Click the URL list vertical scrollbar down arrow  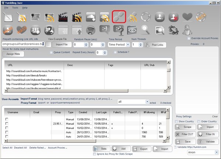[x=169, y=87]
